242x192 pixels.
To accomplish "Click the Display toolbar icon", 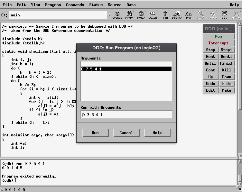I will tap(177, 15).
